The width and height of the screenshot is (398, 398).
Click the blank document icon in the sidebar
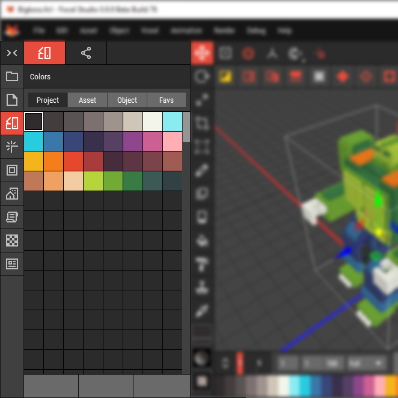tap(12, 100)
